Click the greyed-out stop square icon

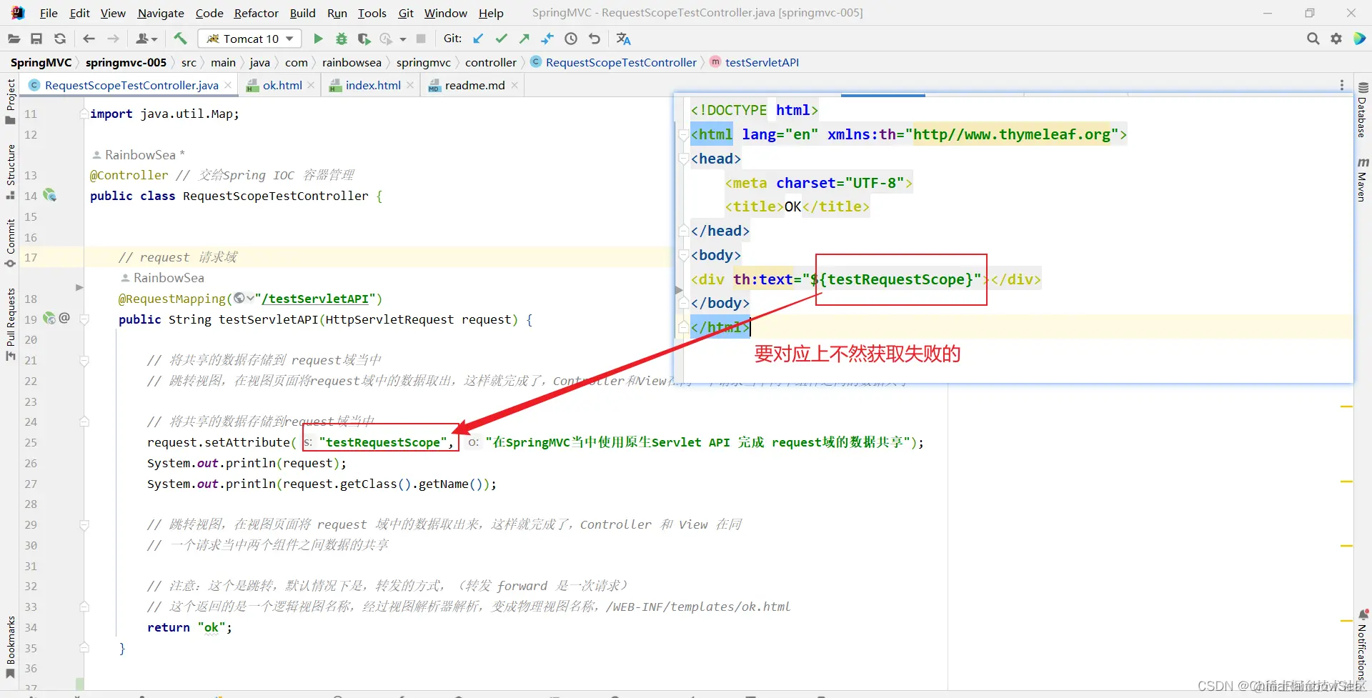coord(421,39)
